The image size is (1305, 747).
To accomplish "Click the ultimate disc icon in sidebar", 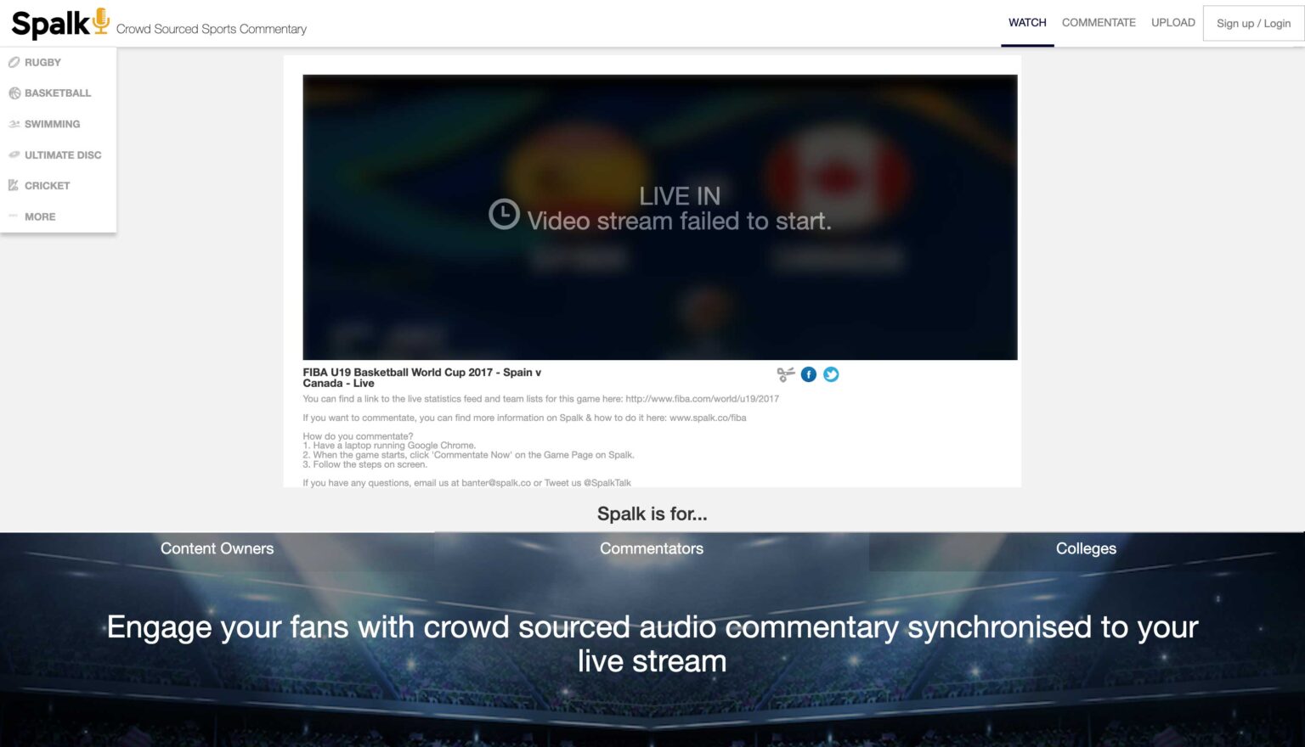I will tap(14, 154).
